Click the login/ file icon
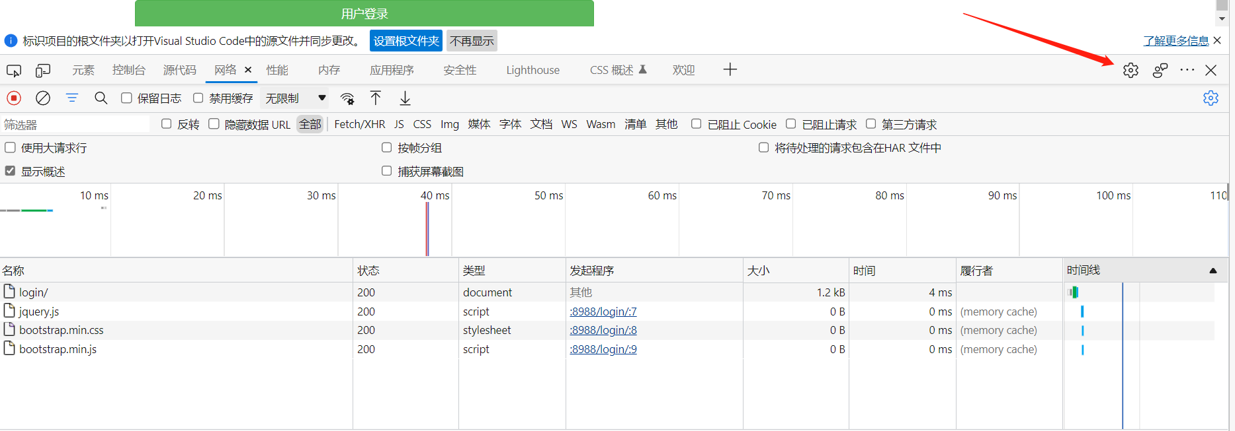1235x431 pixels. coord(9,291)
